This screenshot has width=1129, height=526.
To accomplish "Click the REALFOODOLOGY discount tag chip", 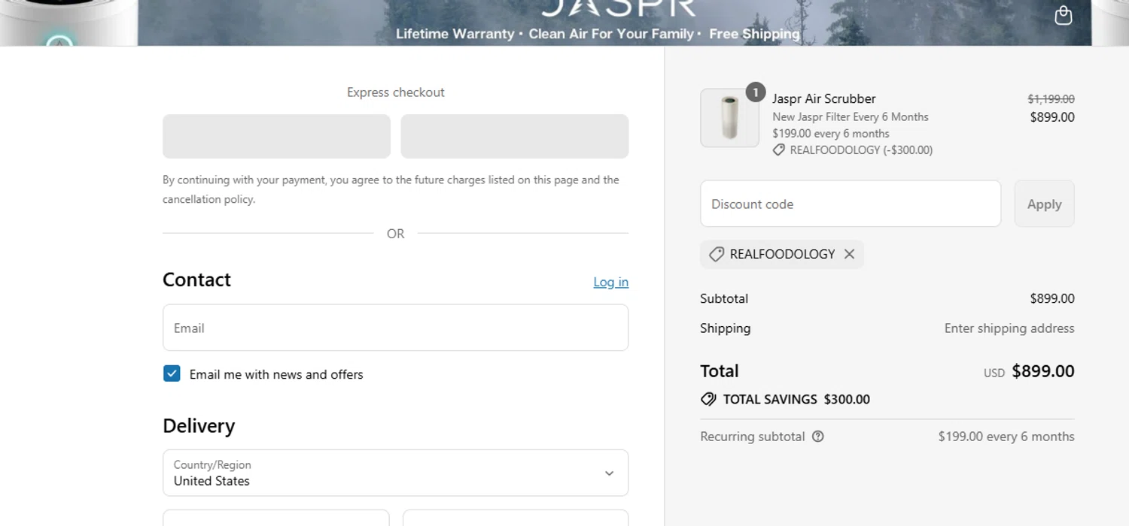I will point(782,254).
